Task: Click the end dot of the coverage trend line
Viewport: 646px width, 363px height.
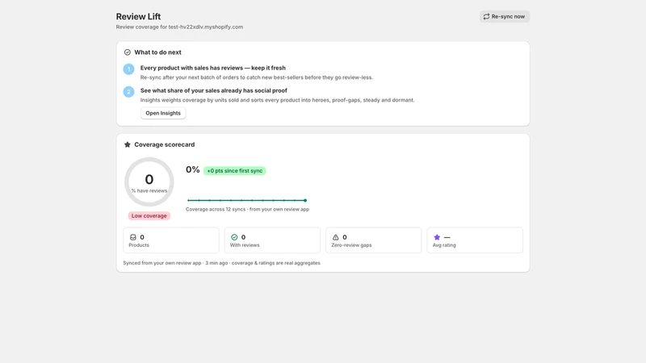Action: pyautogui.click(x=305, y=200)
